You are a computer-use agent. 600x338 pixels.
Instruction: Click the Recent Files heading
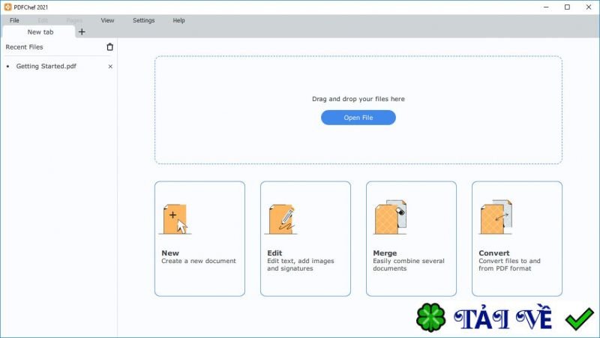tap(24, 47)
